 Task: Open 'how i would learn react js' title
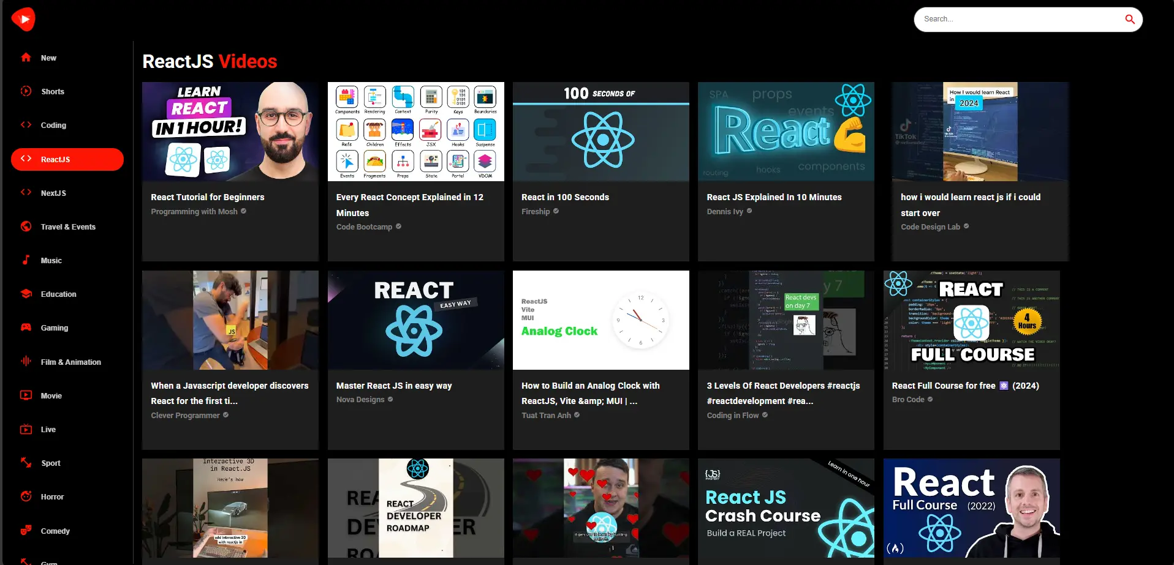tap(971, 205)
